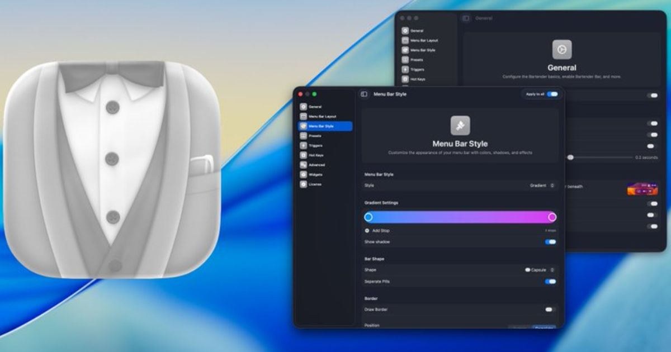This screenshot has width=671, height=352.
Task: Select Triggers icon in front window sidebar
Action: coord(304,145)
